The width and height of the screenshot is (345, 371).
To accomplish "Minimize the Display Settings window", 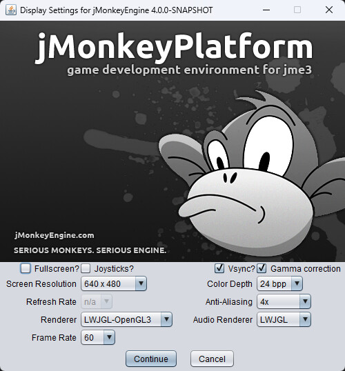I will (x=266, y=10).
